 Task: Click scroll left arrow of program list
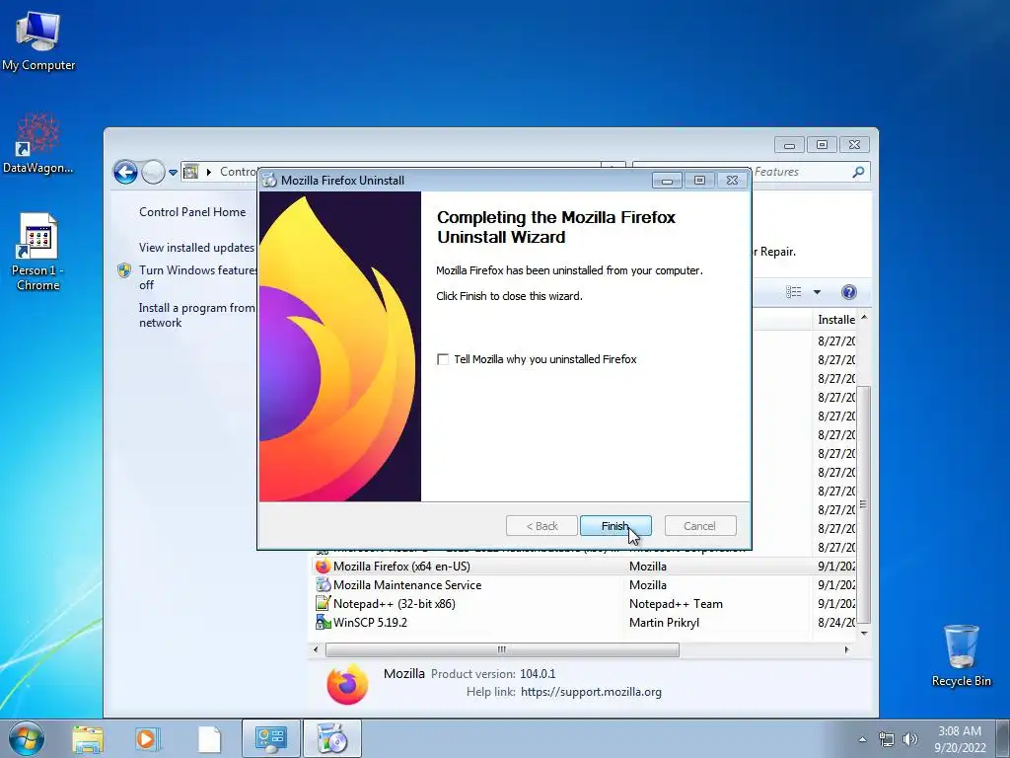316,649
